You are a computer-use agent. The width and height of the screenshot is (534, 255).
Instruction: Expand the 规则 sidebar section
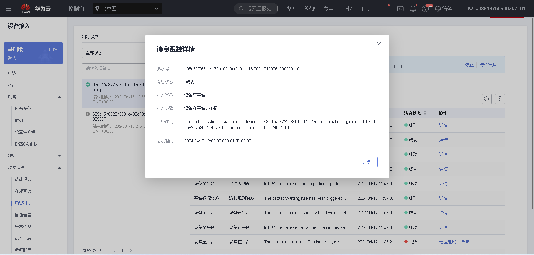(59, 156)
